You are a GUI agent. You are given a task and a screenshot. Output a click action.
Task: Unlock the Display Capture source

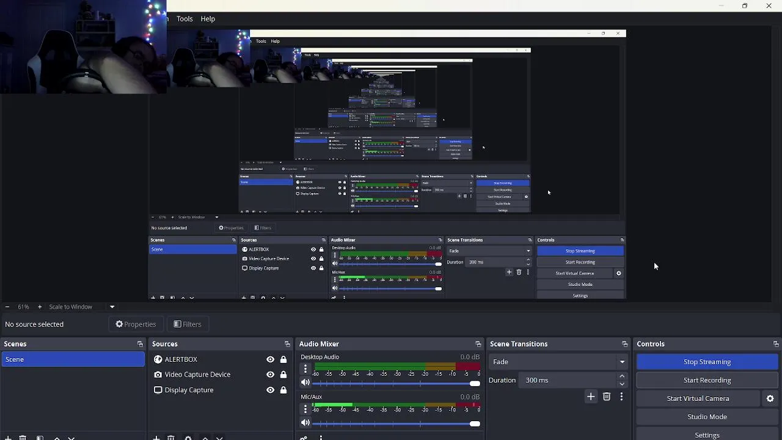click(x=283, y=390)
